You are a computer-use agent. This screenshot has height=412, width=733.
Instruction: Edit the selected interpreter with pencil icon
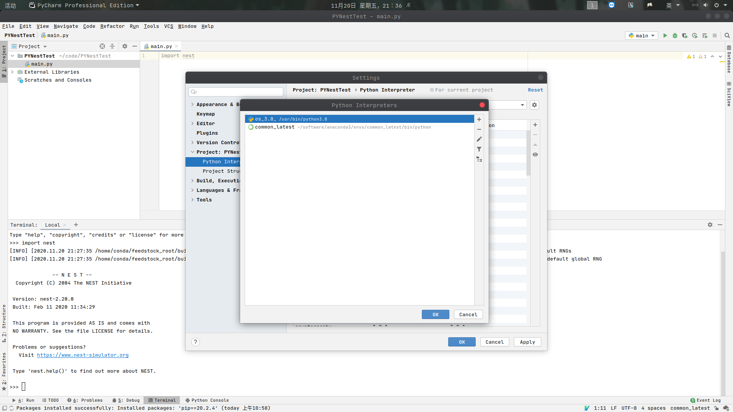point(479,139)
